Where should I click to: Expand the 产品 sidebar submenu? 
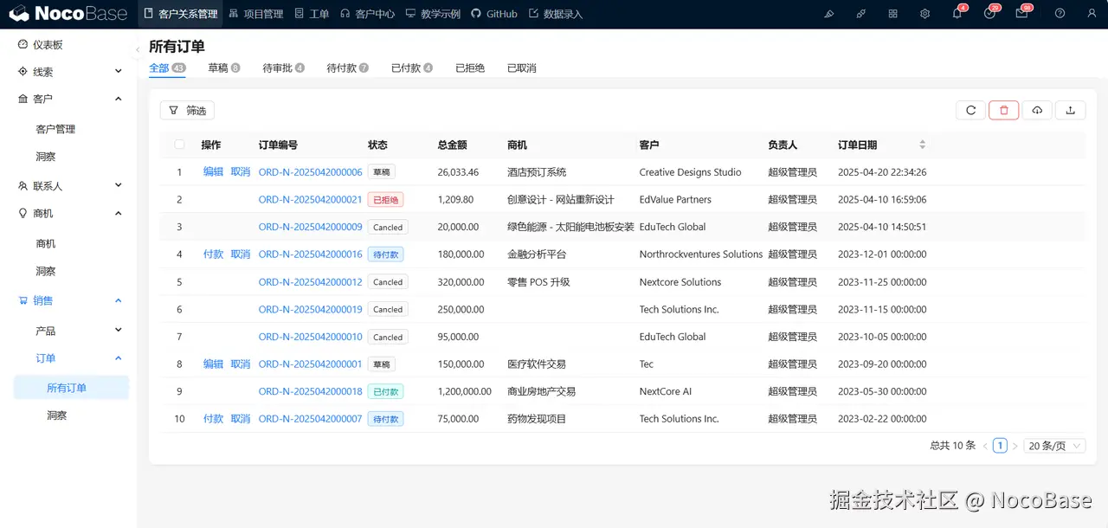pyautogui.click(x=119, y=330)
